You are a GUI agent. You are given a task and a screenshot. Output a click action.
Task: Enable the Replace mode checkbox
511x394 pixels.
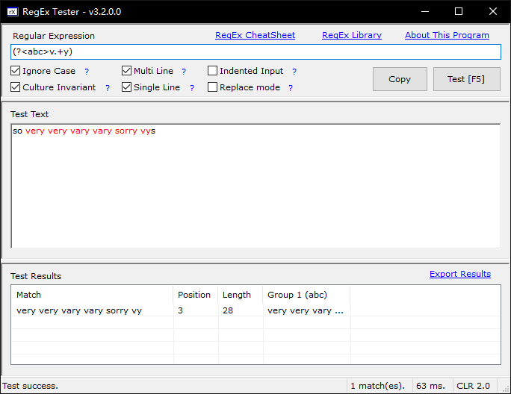(213, 87)
